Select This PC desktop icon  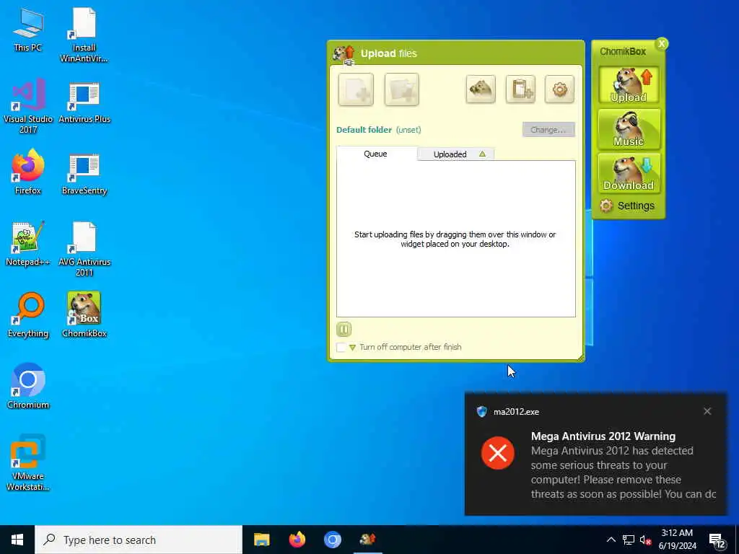(x=28, y=30)
